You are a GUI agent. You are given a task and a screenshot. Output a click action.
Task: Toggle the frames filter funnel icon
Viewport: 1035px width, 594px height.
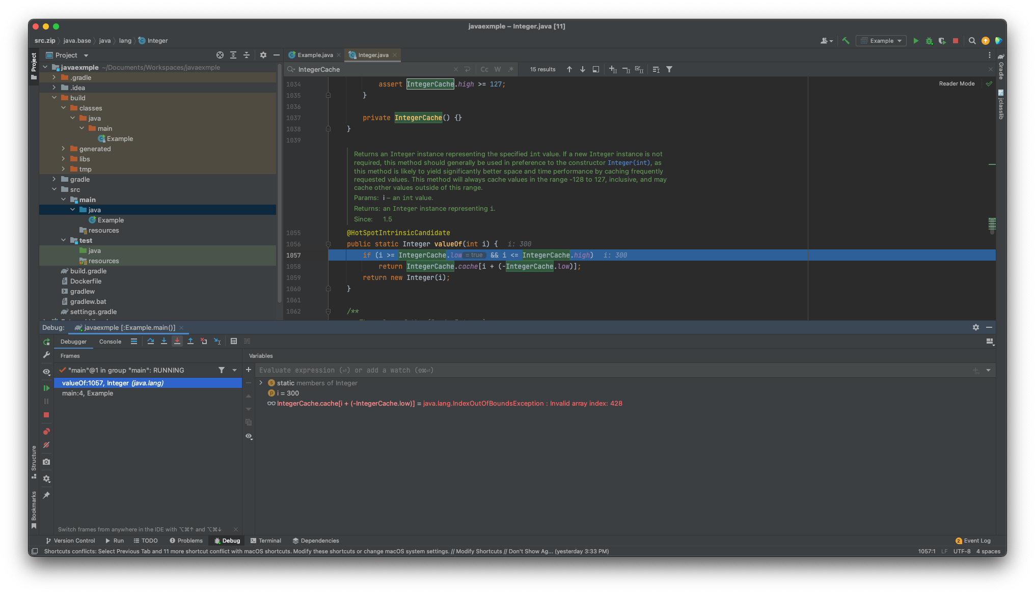222,370
